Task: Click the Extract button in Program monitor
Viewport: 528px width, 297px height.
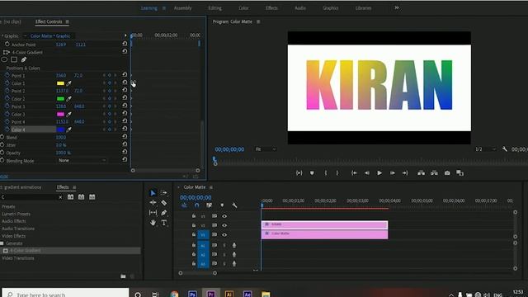Action: tap(434, 172)
